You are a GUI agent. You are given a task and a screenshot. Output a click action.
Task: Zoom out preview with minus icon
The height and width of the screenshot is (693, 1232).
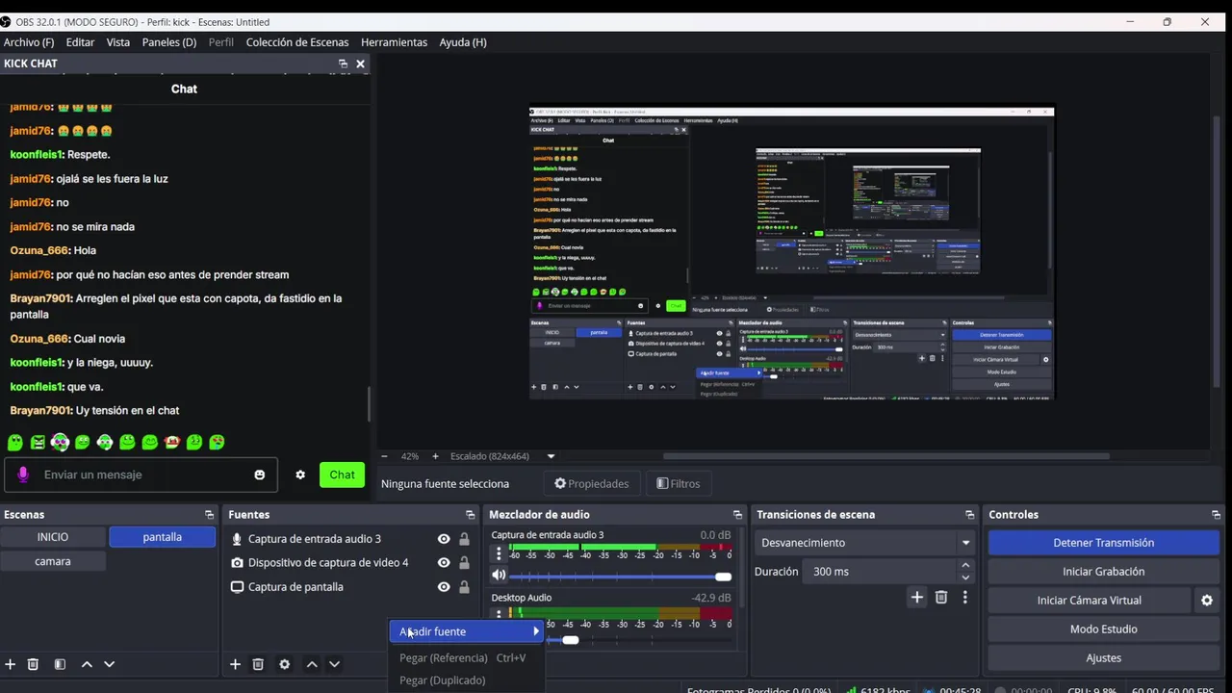385,456
